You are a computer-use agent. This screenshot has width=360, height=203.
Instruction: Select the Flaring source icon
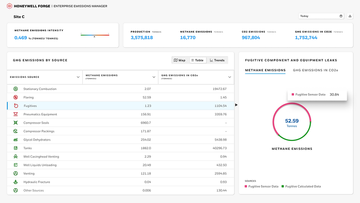tap(15, 97)
